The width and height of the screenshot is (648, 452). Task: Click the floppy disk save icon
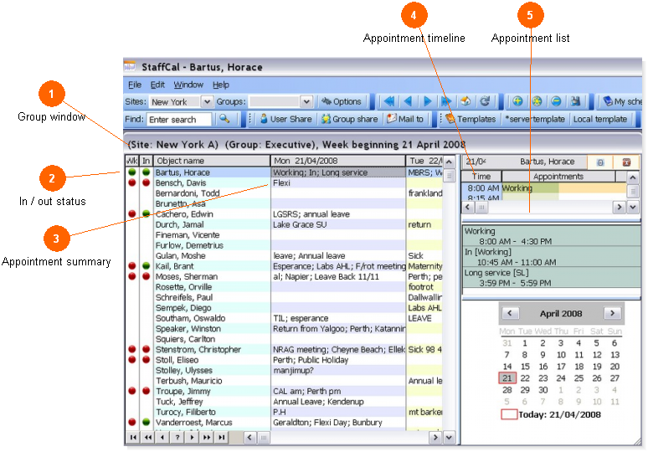click(x=575, y=101)
